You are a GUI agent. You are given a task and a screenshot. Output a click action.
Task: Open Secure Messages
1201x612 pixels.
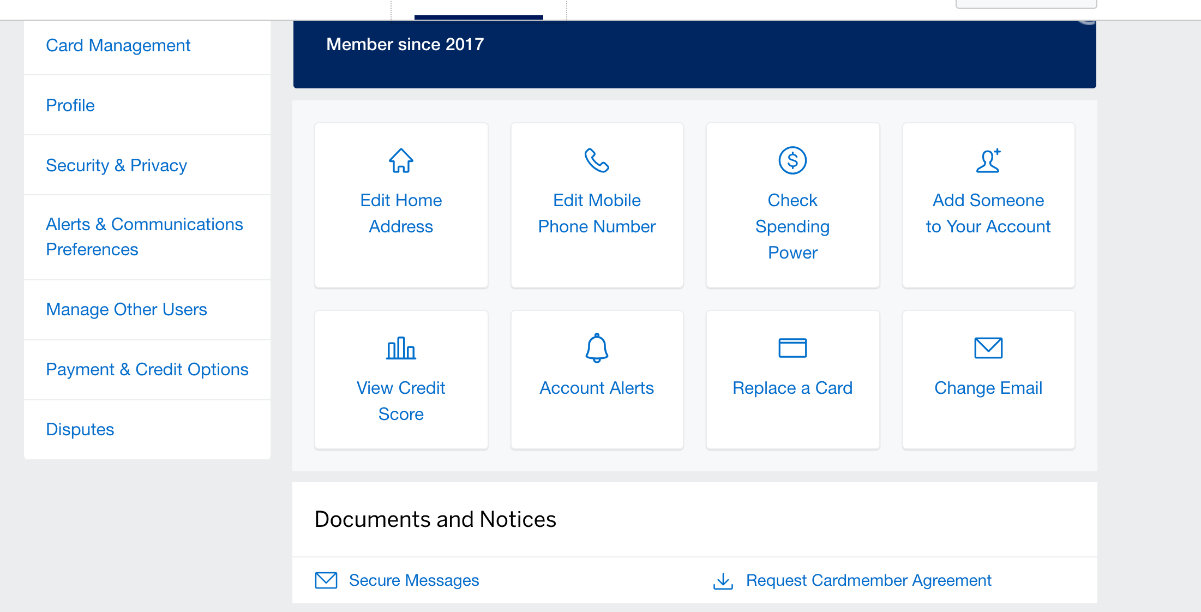(413, 580)
